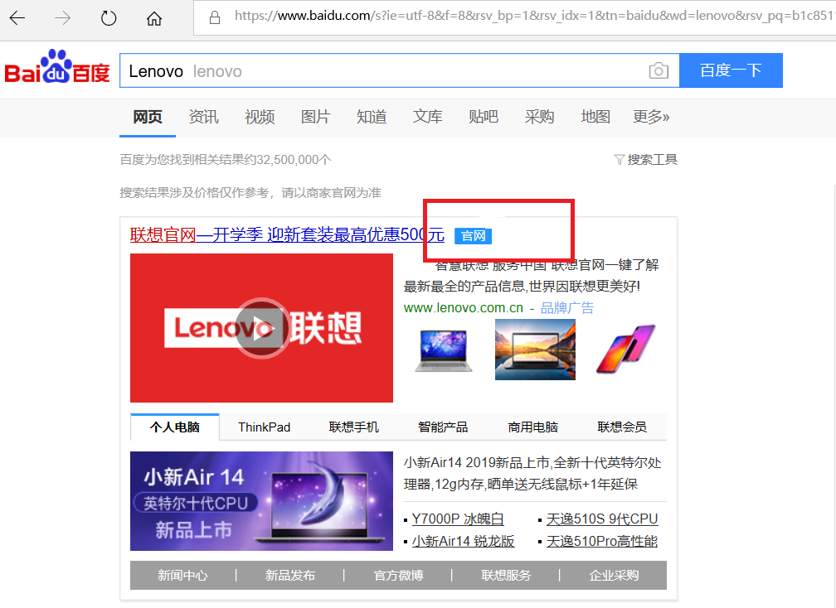Image resolution: width=836 pixels, height=608 pixels.
Task: Go to browser home page icon
Action: [153, 17]
